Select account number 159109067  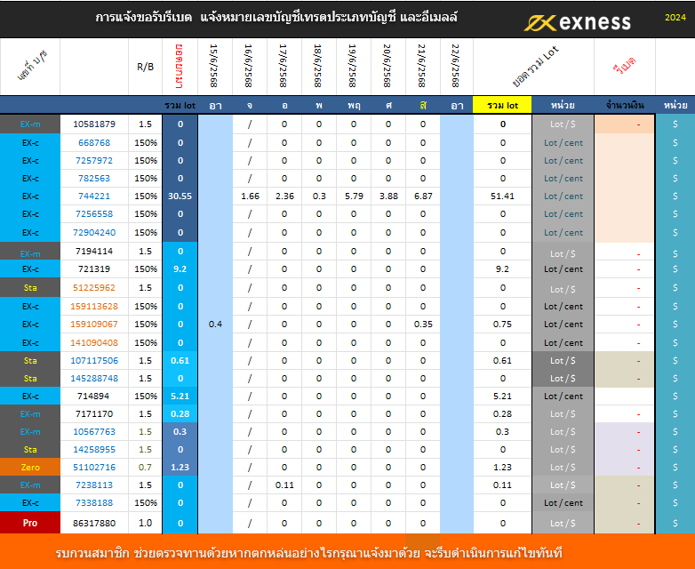click(94, 325)
